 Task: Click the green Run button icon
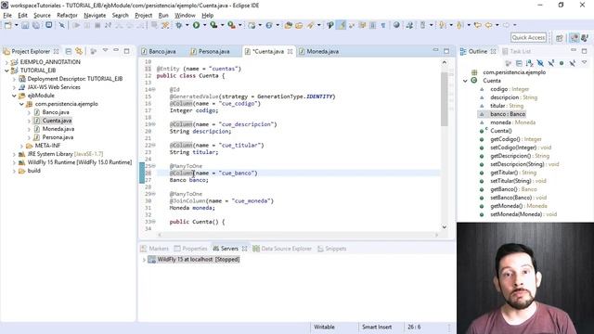tap(196, 25)
